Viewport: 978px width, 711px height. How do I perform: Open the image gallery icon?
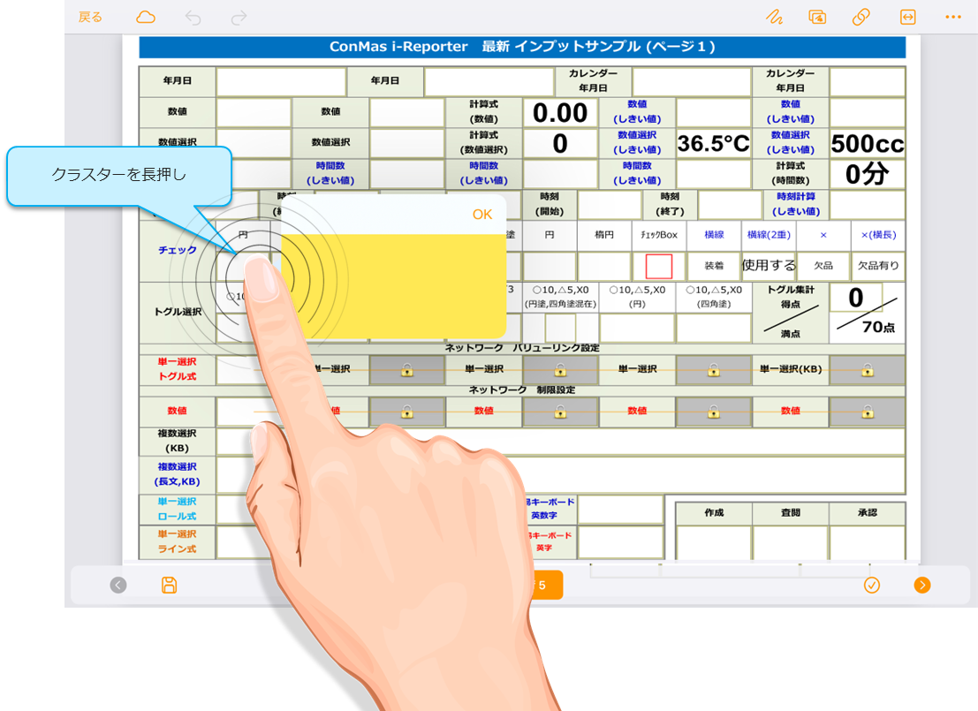(817, 17)
